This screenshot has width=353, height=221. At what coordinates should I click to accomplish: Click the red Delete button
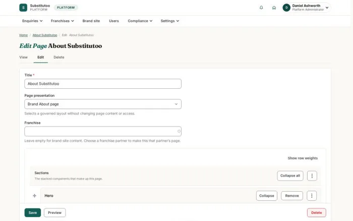tap(316, 212)
